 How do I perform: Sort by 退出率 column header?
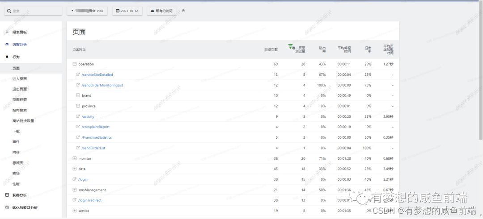[x=368, y=50]
